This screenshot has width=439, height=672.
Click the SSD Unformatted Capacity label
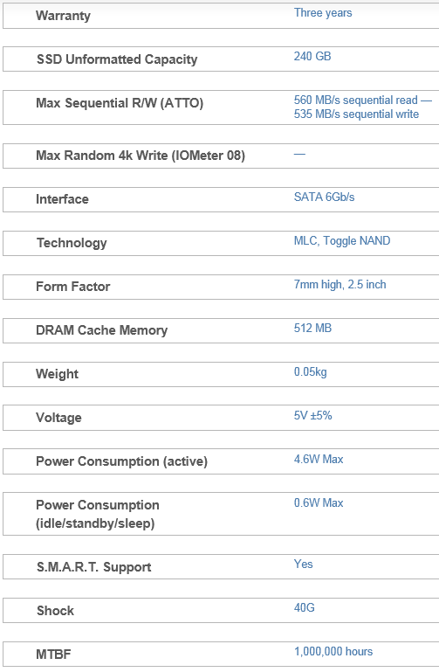pos(117,59)
